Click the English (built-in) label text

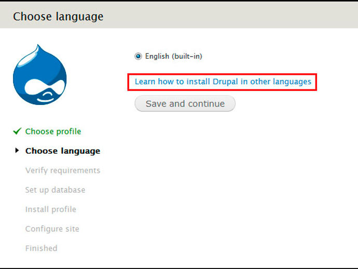click(173, 56)
